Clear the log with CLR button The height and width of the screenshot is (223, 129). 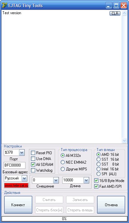click(x=115, y=13)
